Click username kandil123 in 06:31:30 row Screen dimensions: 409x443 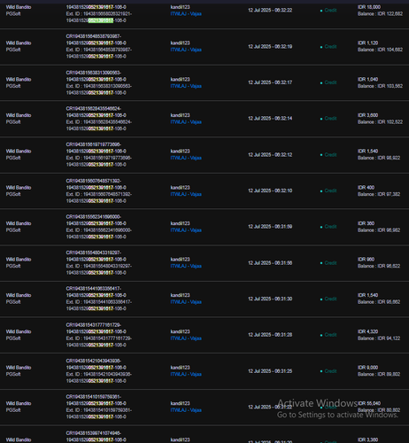(180, 295)
